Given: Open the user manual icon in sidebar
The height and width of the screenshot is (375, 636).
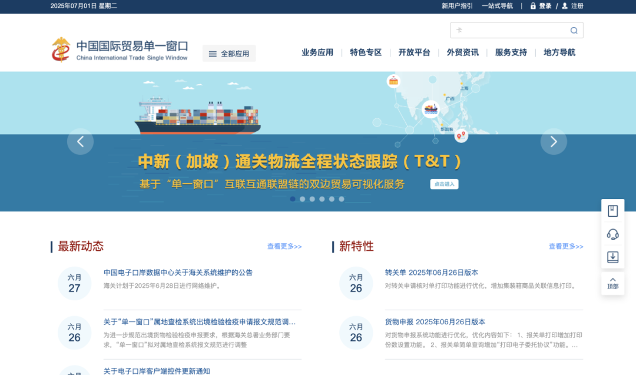Looking at the screenshot, I should click(612, 210).
